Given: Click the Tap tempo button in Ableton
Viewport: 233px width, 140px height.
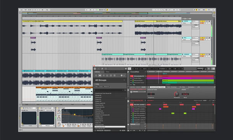Looking at the screenshot, I should pos(26,10).
